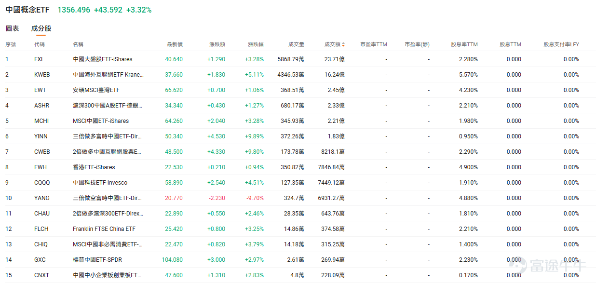Sort by 成交額 sort arrow icon
The height and width of the screenshot is (283, 596).
click(x=343, y=44)
